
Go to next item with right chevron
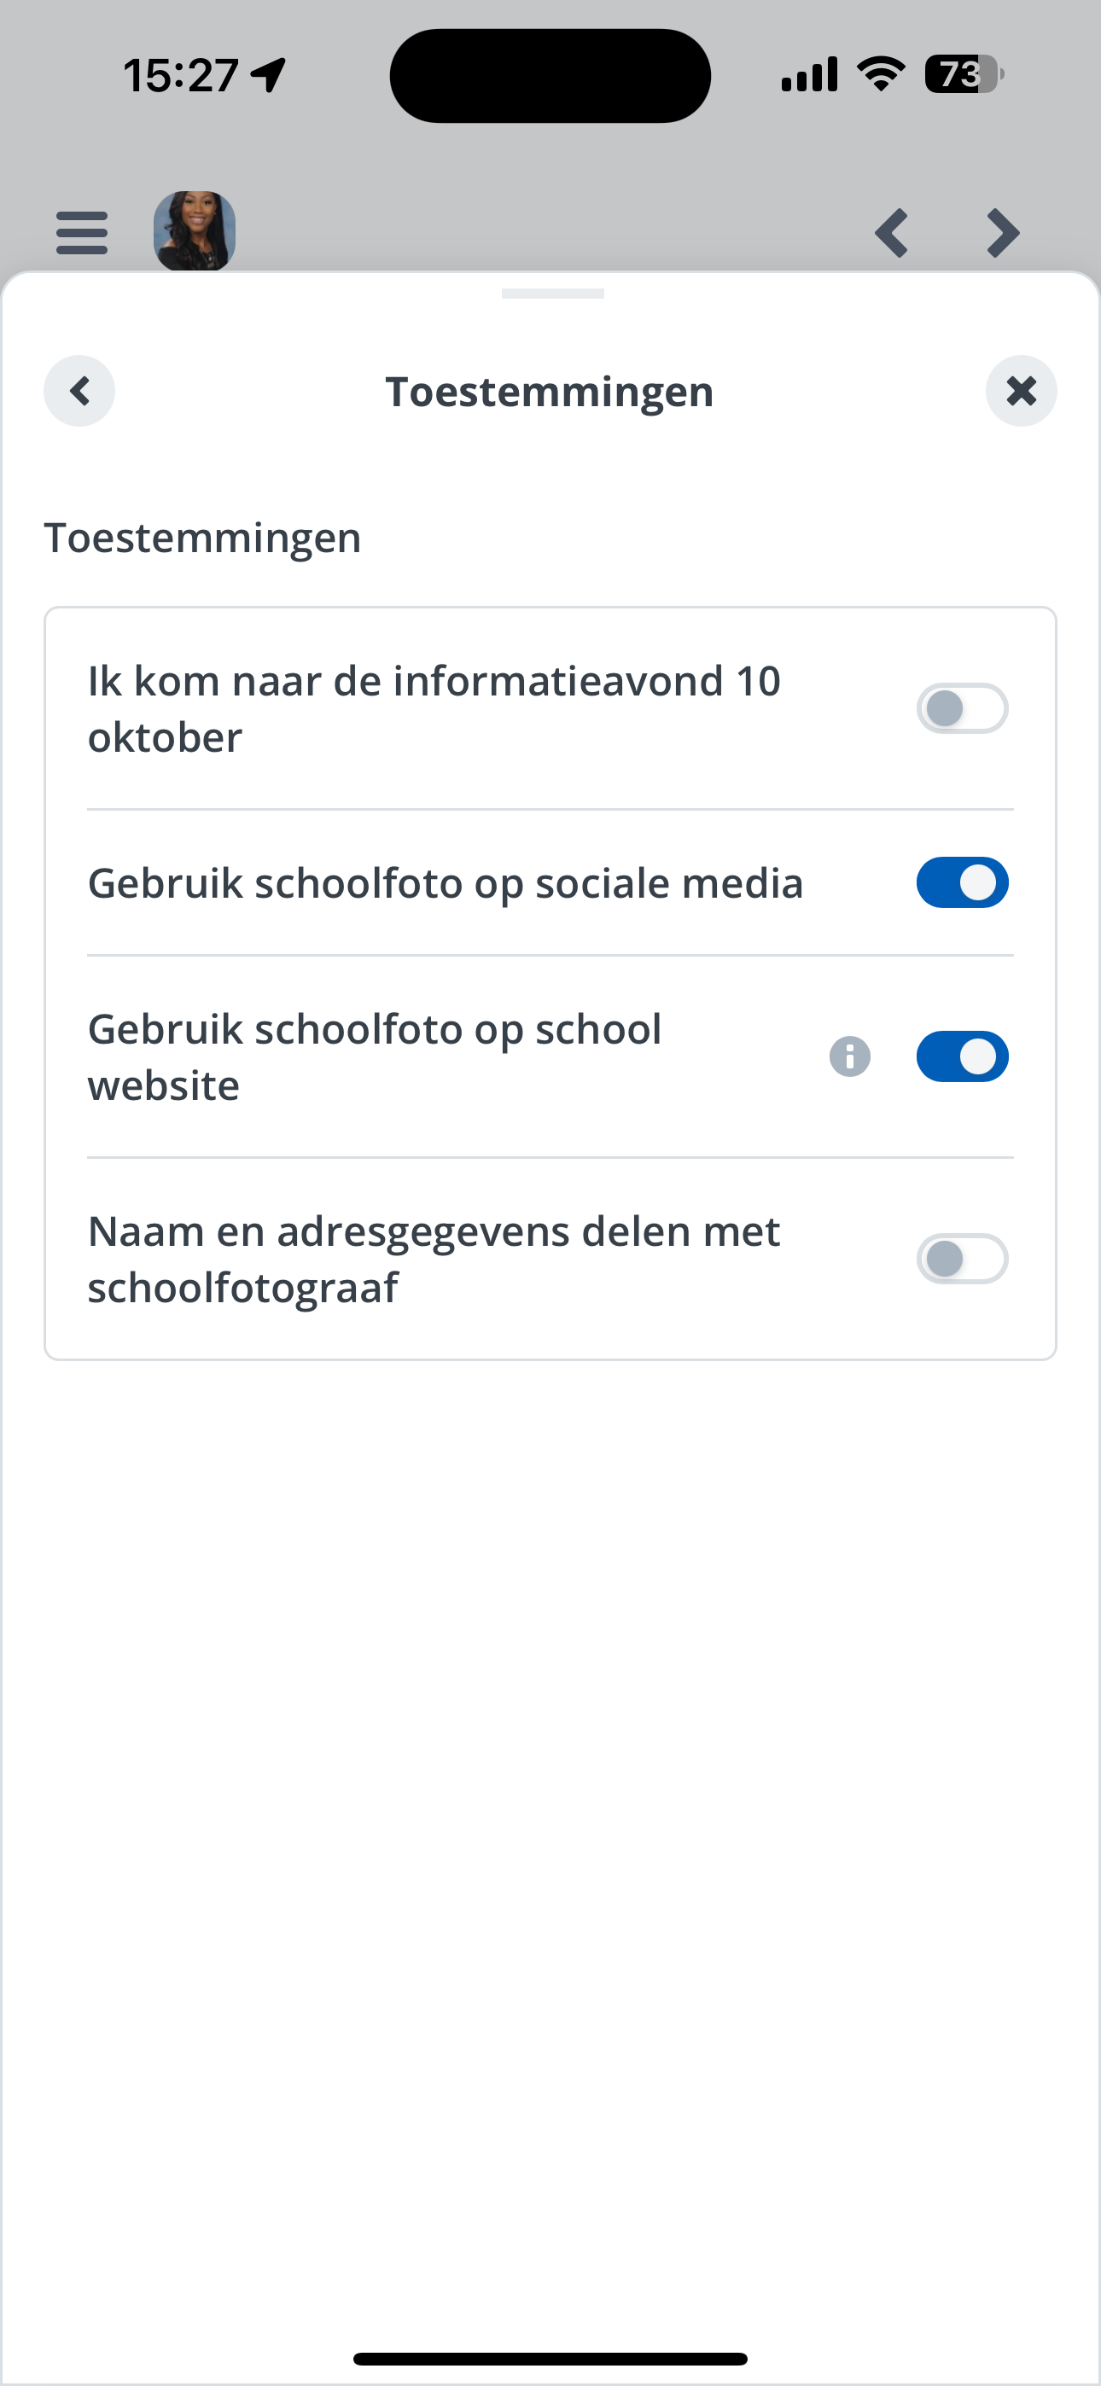(1003, 232)
